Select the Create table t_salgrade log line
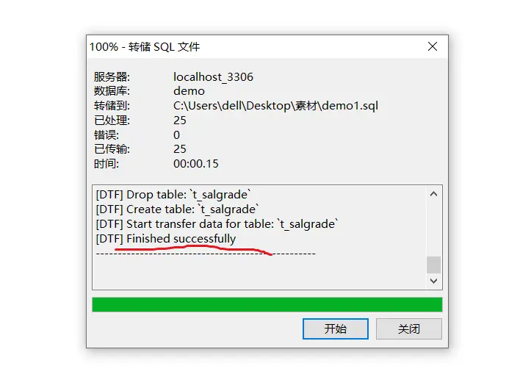531x366 pixels. point(177,209)
